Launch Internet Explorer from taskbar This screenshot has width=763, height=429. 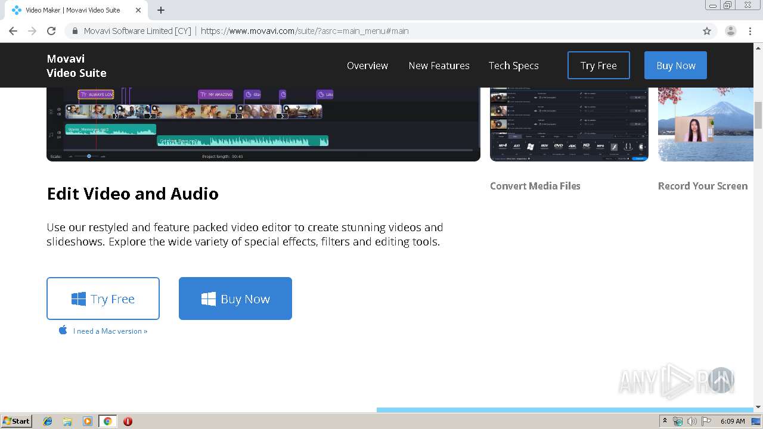coord(48,421)
